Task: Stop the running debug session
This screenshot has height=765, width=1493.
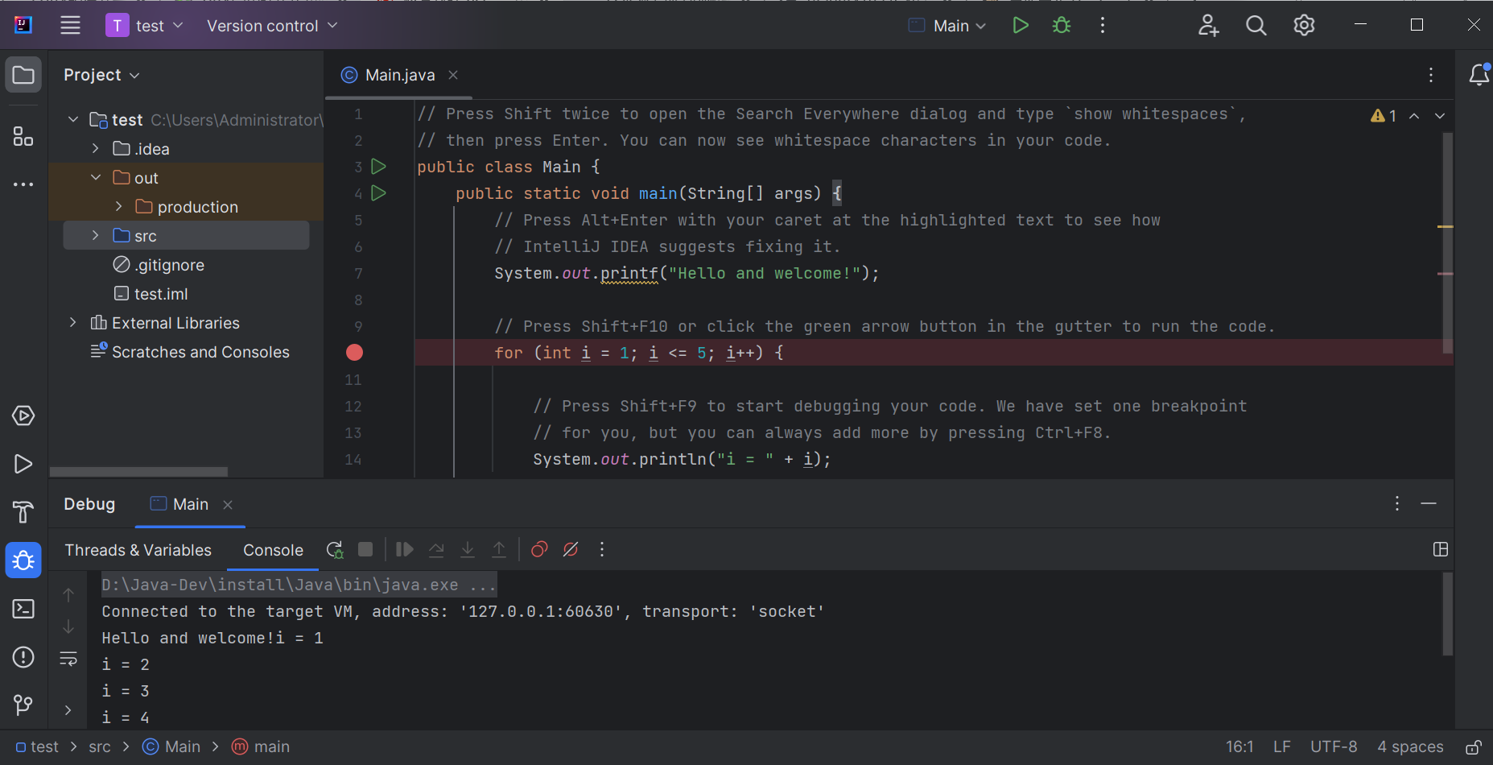Action: coord(365,549)
